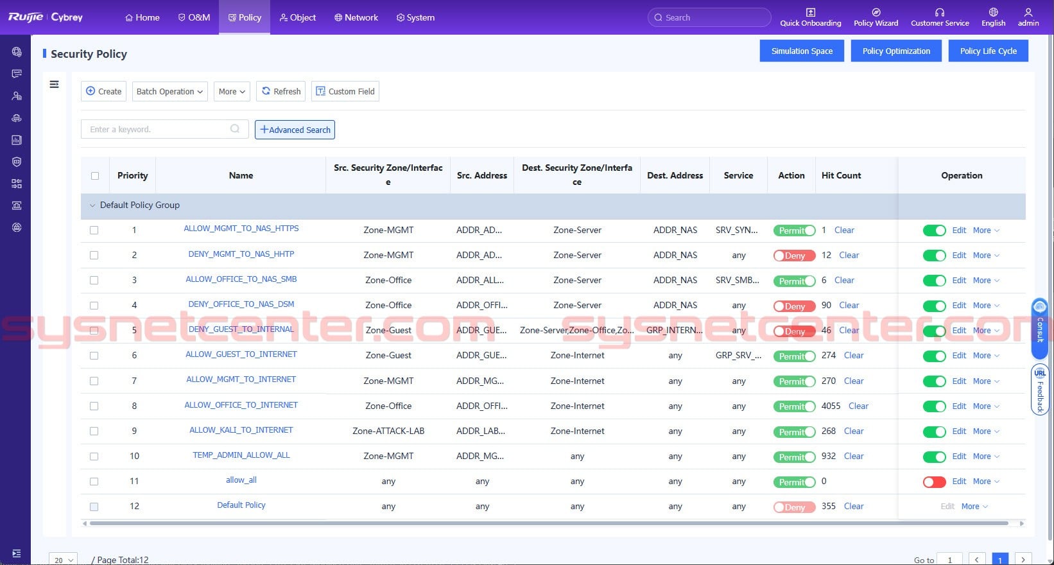Open the More toolbar dropdown

(x=232, y=91)
